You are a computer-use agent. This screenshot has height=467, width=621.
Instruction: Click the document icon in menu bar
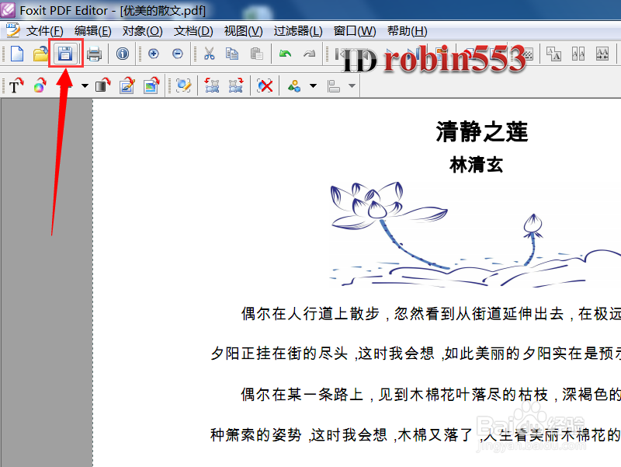tap(12, 30)
